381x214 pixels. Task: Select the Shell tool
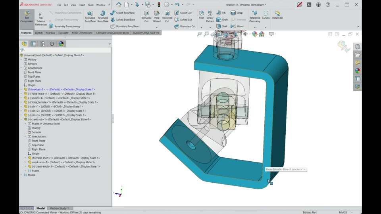[x=221, y=26]
